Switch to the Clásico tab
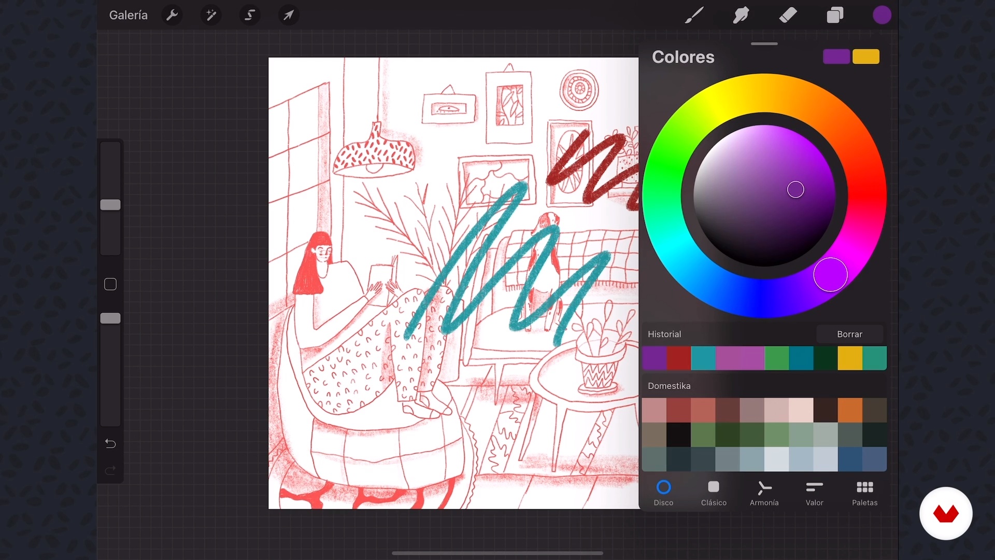 pos(714,493)
